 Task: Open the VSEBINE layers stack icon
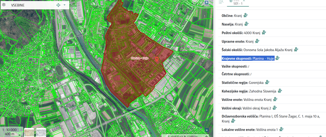coord(4,5)
